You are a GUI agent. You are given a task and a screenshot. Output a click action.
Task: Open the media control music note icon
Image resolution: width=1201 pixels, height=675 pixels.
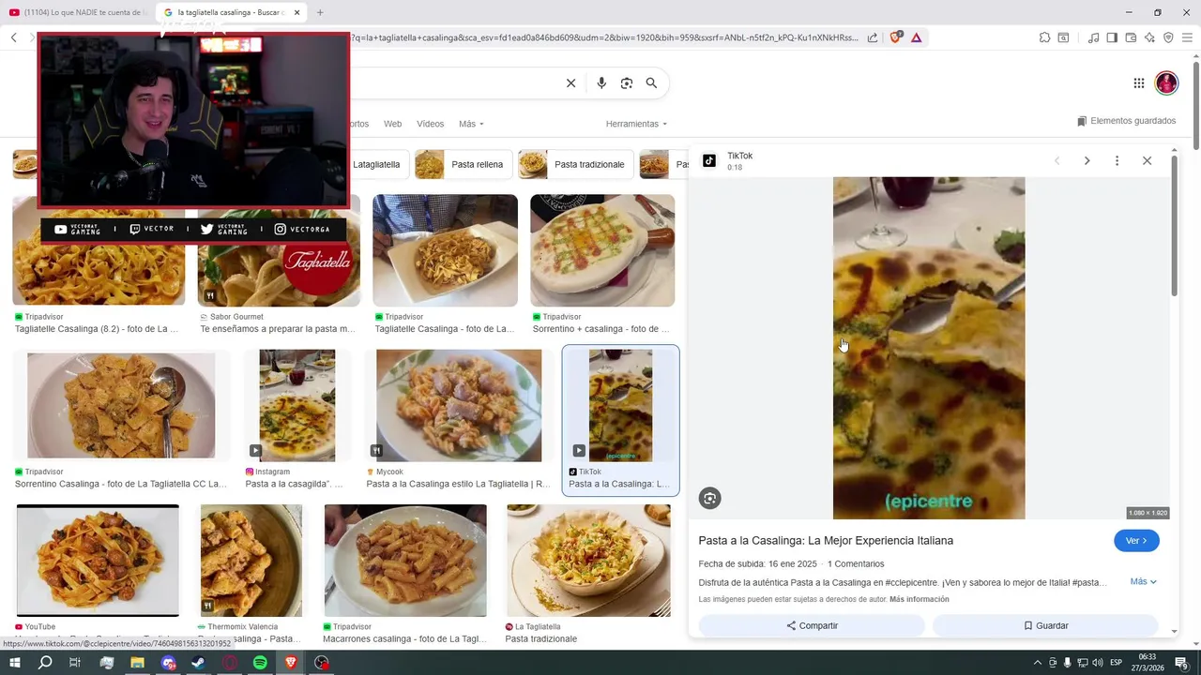click(1093, 37)
